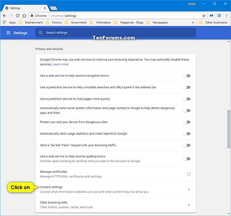Go to the Home page icon
The width and height of the screenshot is (231, 216).
click(24, 16)
